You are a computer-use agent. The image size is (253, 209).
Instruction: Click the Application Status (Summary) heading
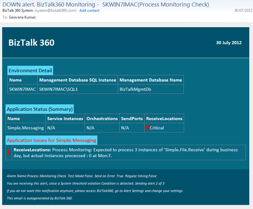(40, 109)
